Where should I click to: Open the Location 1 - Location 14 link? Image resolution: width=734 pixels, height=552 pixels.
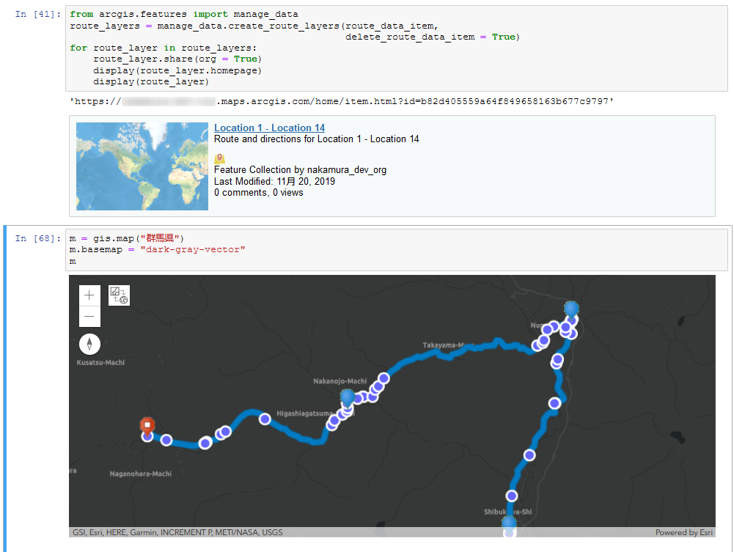click(269, 128)
